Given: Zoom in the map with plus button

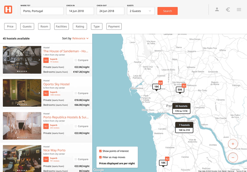Looking at the screenshot, I should point(233,144).
